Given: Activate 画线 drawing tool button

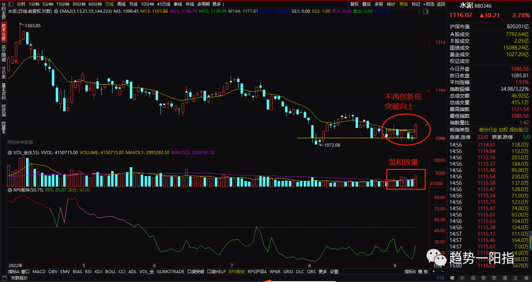Looking at the screenshot, I should point(403,4).
